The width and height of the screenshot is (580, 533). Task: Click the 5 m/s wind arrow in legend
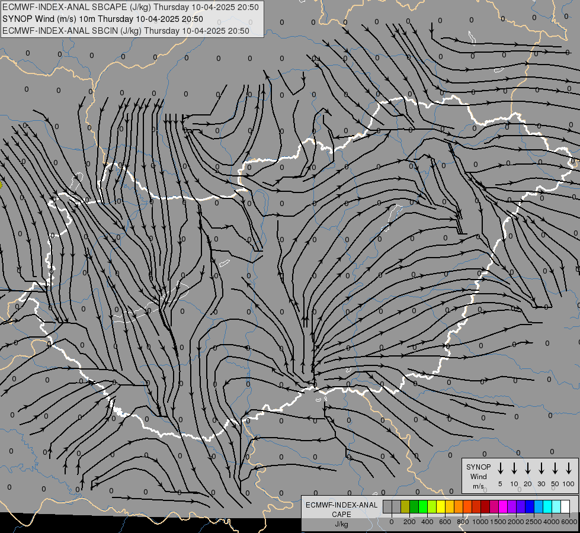click(x=500, y=468)
